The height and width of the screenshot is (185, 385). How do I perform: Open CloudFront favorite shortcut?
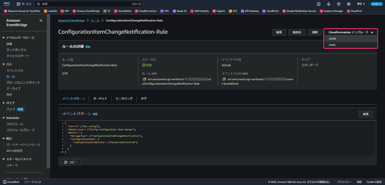click(271, 11)
